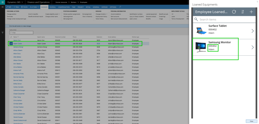This screenshot has height=124, width=259.
Task: Expand Create eligibility event dropdown
Action: tap(53, 14)
